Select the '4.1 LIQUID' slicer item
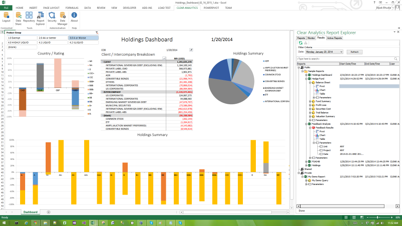 pyautogui.click(x=53, y=43)
